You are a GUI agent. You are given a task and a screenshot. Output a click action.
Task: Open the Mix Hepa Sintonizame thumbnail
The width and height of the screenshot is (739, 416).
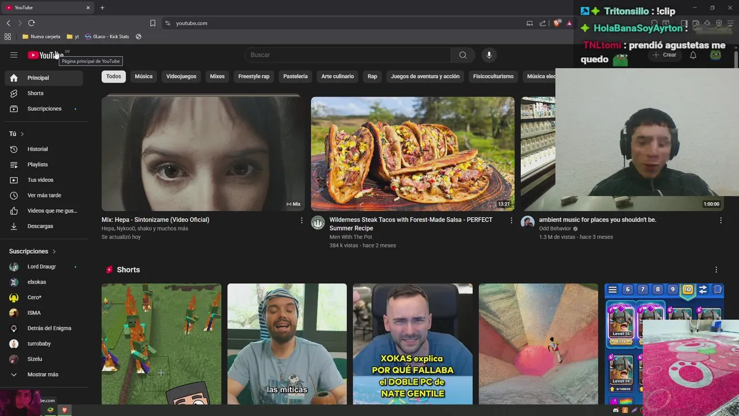pyautogui.click(x=203, y=153)
